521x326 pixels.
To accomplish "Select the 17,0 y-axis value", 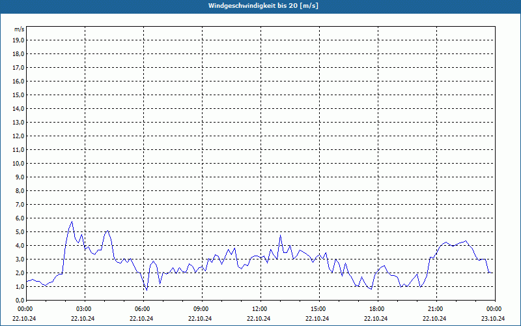I will click(x=18, y=68).
